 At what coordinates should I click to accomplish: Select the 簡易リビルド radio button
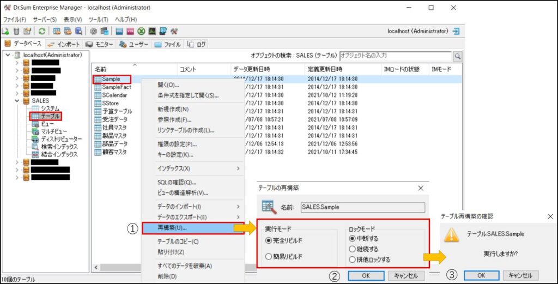269,257
